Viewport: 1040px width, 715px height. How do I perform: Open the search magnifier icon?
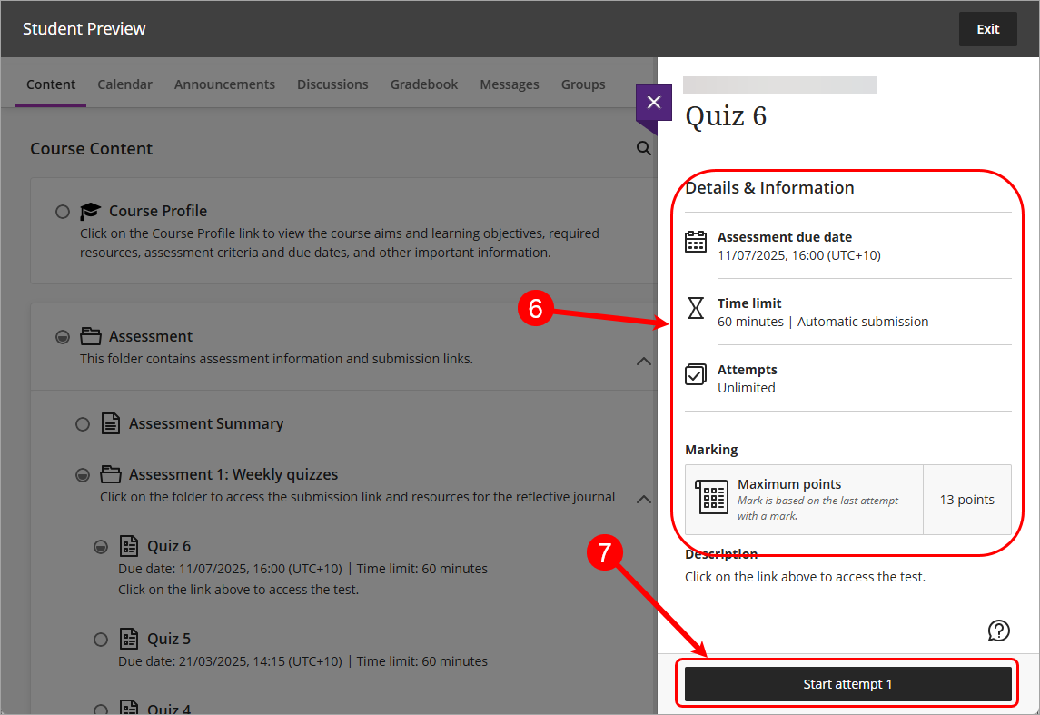click(x=644, y=147)
